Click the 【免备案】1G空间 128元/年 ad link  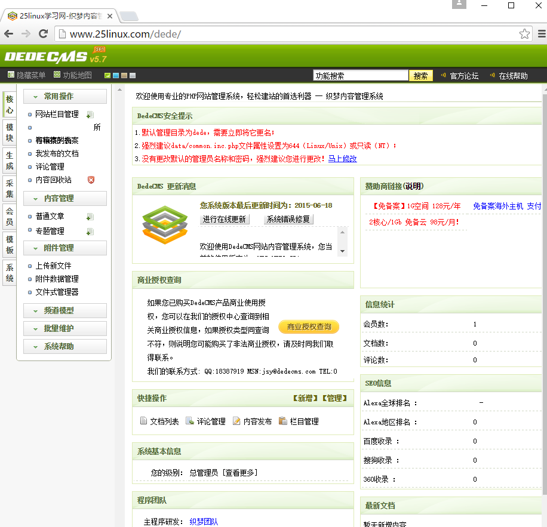(x=416, y=206)
